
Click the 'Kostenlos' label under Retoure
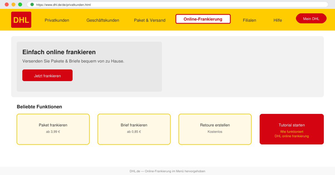pyautogui.click(x=215, y=132)
